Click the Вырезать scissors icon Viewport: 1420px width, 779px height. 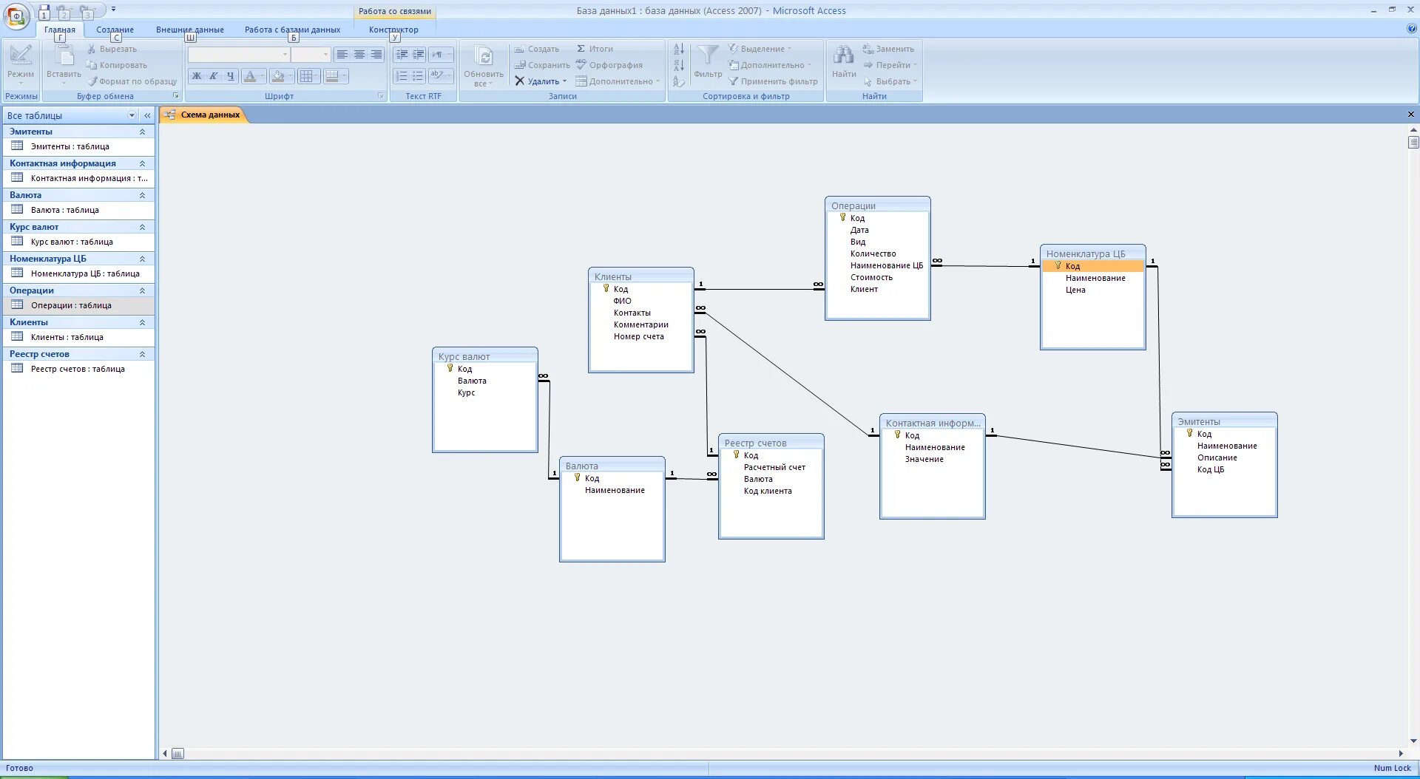[x=92, y=49]
